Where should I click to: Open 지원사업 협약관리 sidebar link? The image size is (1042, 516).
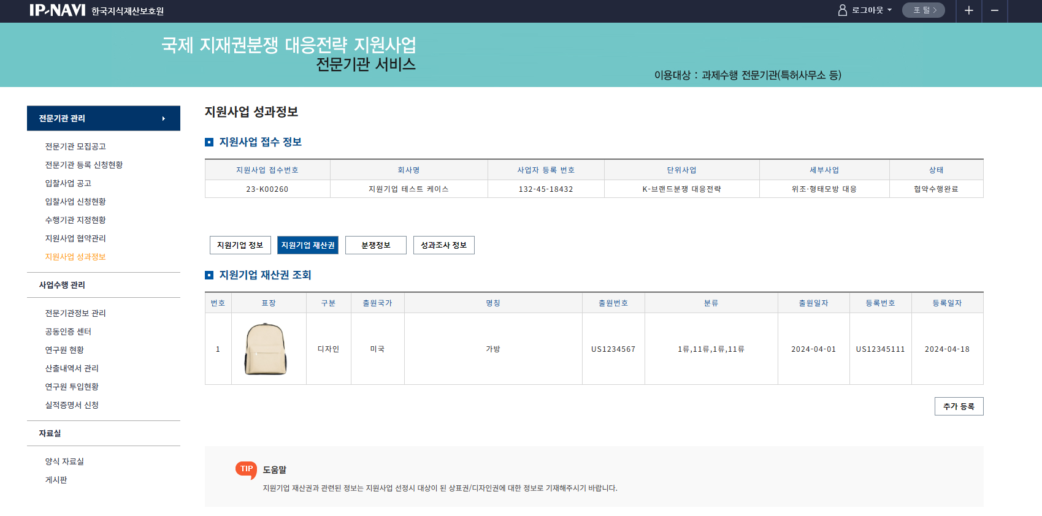75,238
